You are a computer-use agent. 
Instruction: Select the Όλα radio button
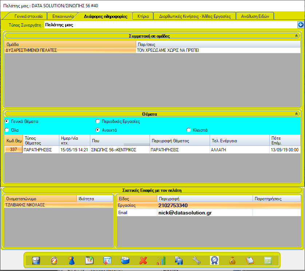coord(7,130)
